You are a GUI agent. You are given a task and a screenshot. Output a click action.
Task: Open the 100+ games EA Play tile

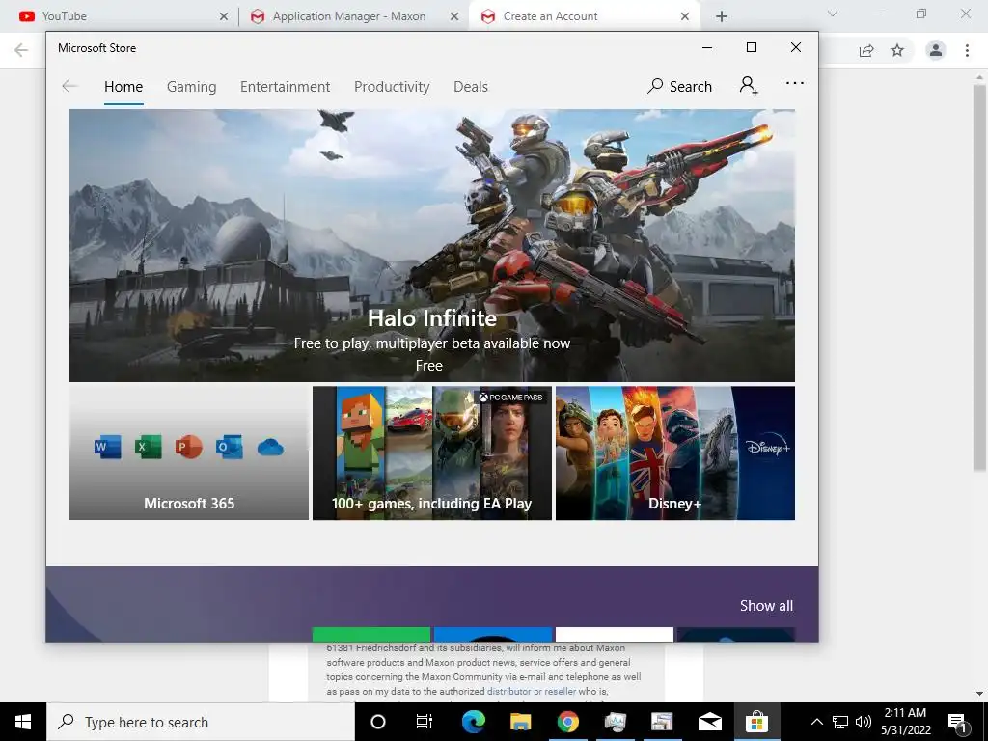432,453
